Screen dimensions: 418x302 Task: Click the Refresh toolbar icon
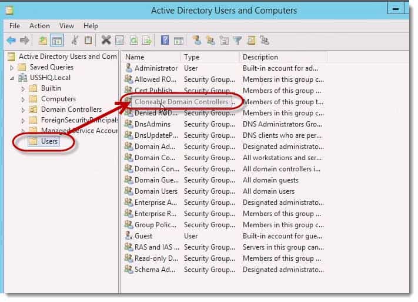click(133, 41)
